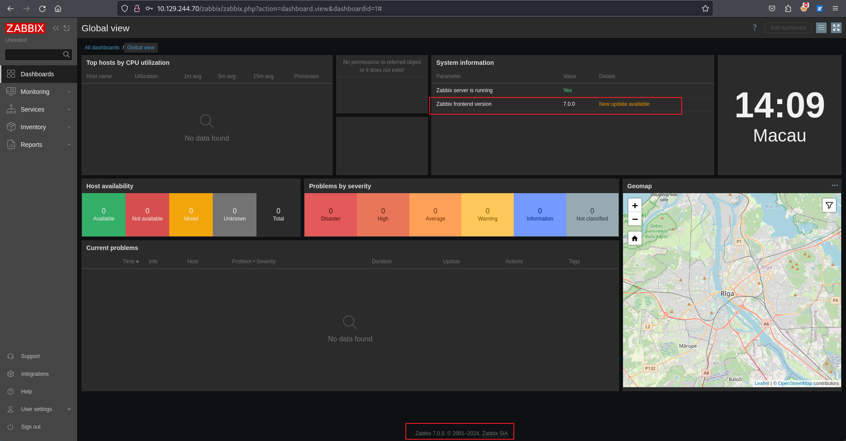
Task: Open the Geomap widget three-dots menu
Action: 835,186
